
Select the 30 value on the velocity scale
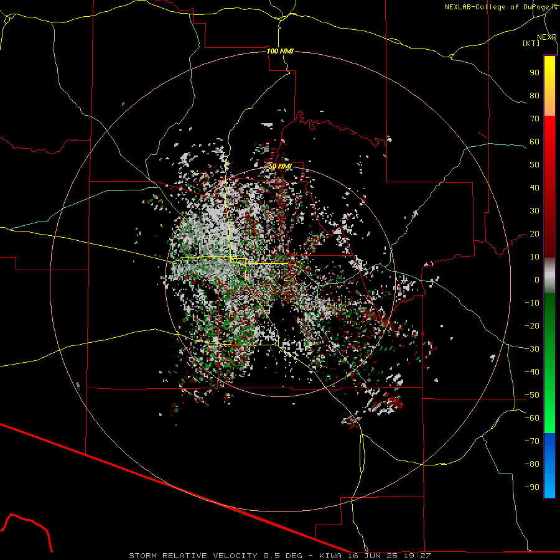point(534,211)
